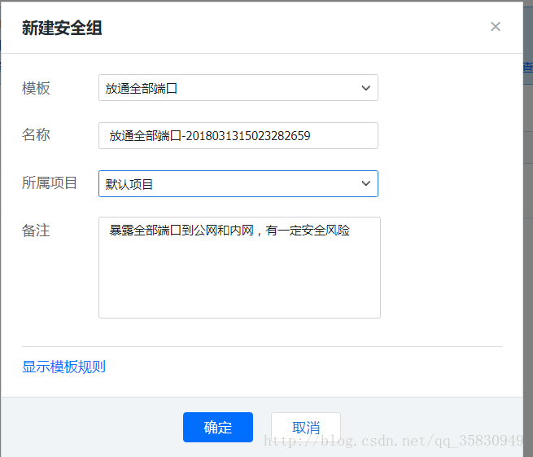Click the 模板 field label

(x=36, y=88)
